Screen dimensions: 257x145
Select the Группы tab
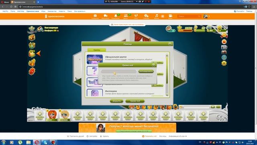(x=97, y=50)
